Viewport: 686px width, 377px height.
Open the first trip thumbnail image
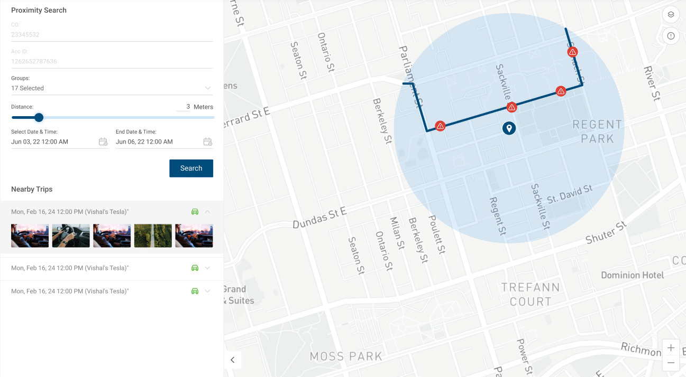pos(30,235)
